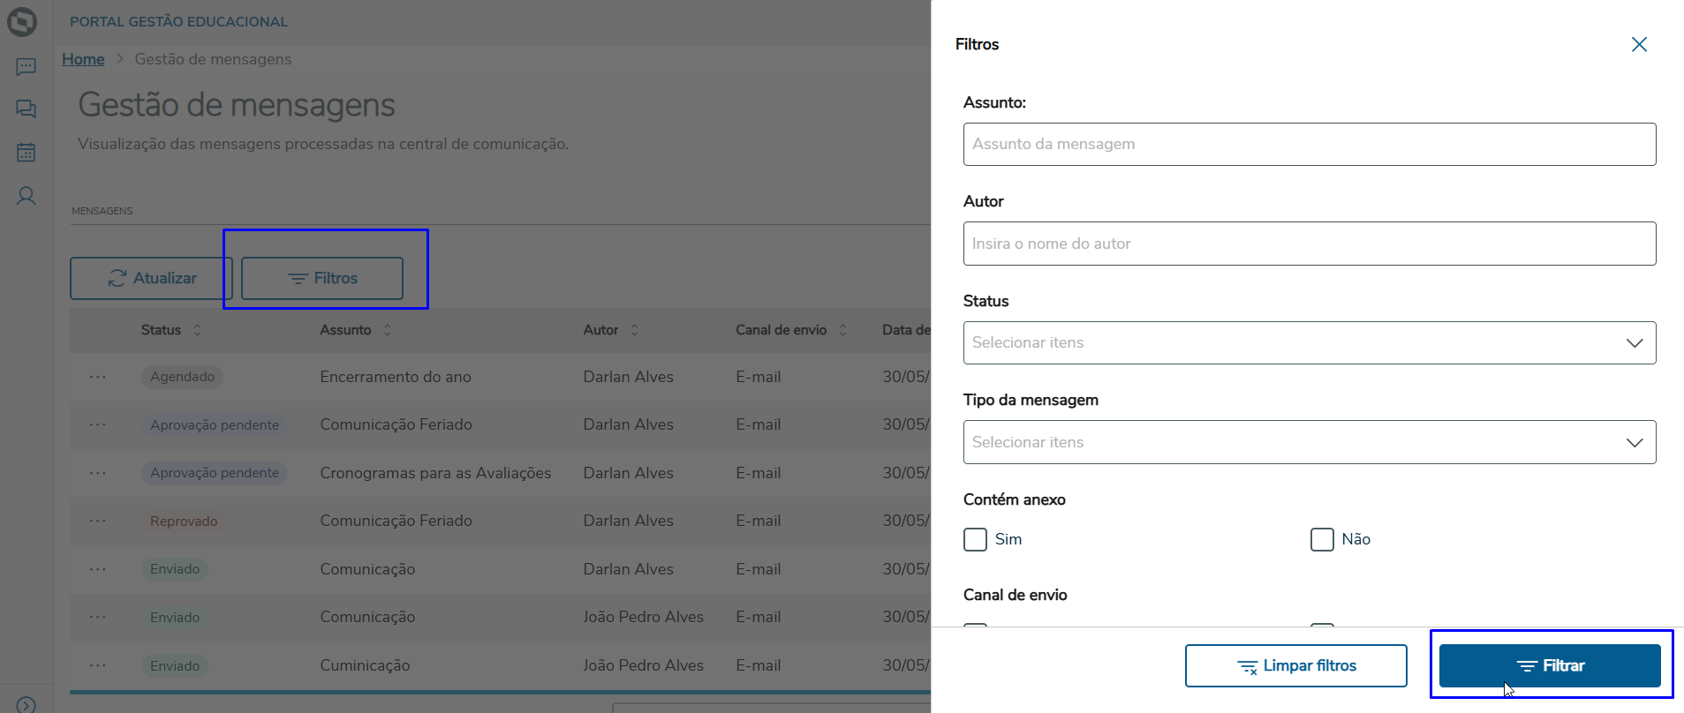The image size is (1684, 713).
Task: Sort by the Canal de envio column
Action: pos(842,330)
